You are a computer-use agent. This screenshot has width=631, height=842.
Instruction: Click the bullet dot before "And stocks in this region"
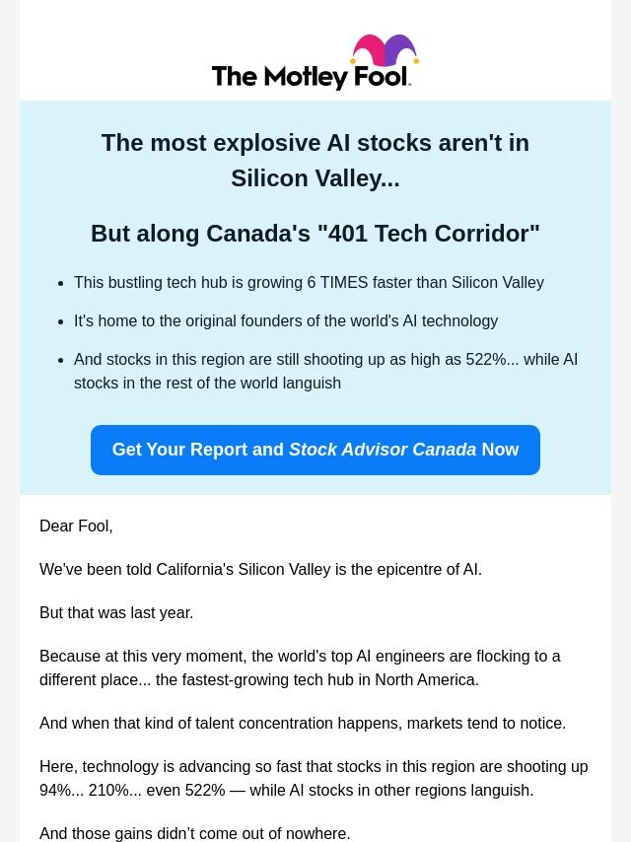tap(61, 360)
